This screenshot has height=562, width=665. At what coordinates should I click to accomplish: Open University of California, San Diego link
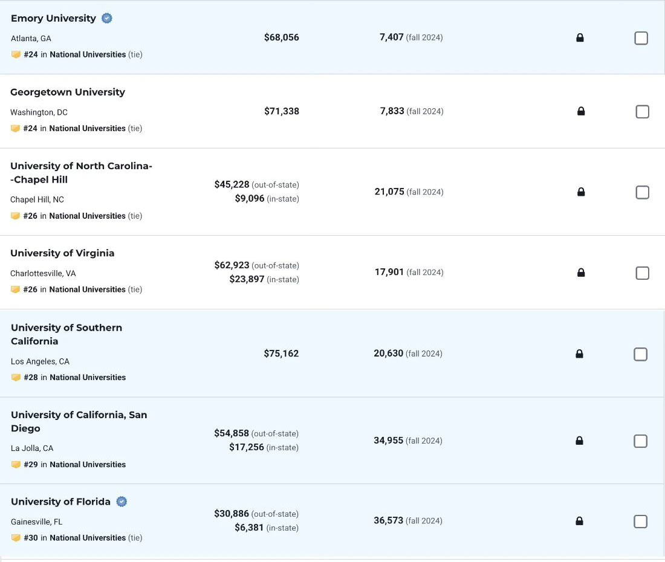(x=79, y=421)
